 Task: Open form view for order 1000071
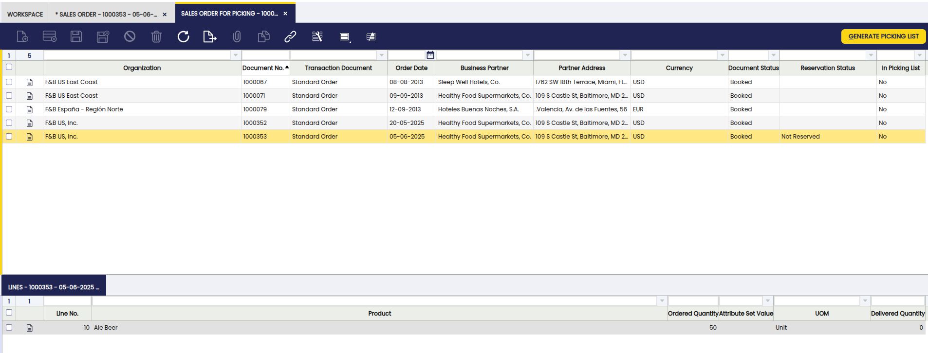click(x=30, y=96)
